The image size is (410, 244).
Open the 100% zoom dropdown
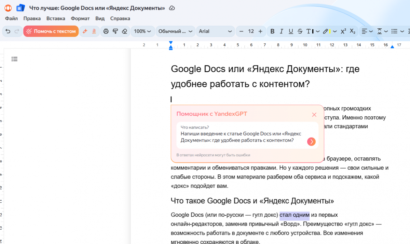click(143, 31)
